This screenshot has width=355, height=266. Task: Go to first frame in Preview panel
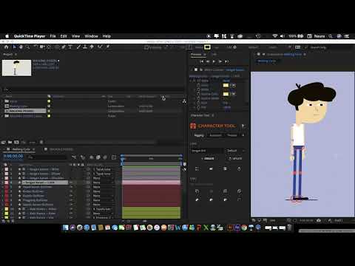[202, 61]
